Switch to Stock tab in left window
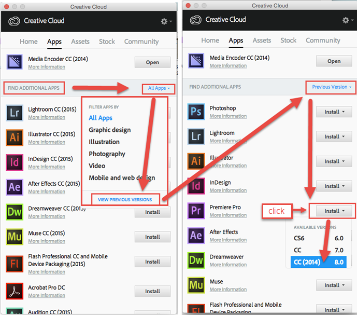The width and height of the screenshot is (357, 315). 107,42
